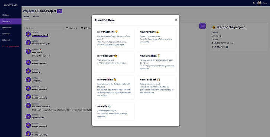The height and width of the screenshot is (137, 270).
Task: Focus the timeline Search field
Action: (44, 28)
